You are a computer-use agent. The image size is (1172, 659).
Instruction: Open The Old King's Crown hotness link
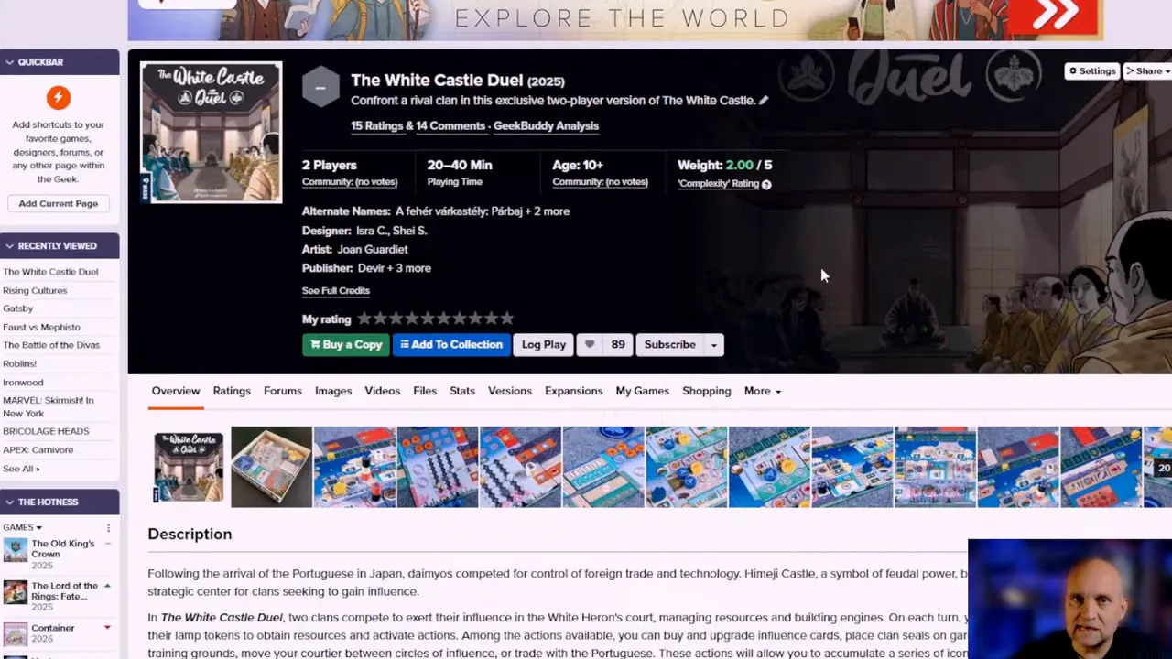click(x=63, y=549)
